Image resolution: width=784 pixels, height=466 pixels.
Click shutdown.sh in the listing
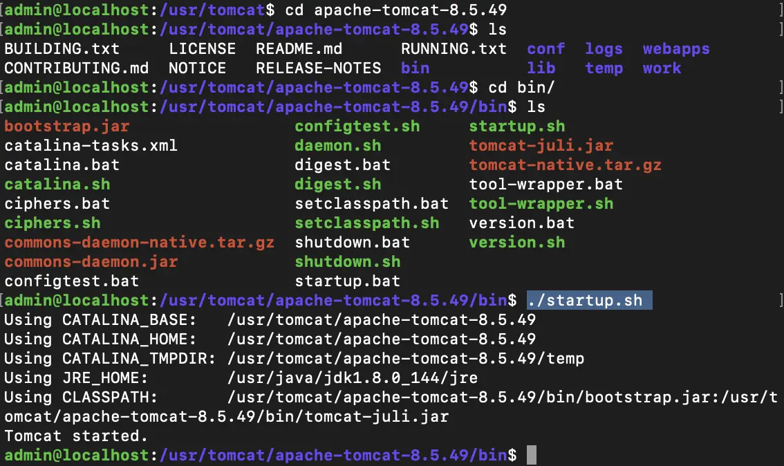(348, 261)
